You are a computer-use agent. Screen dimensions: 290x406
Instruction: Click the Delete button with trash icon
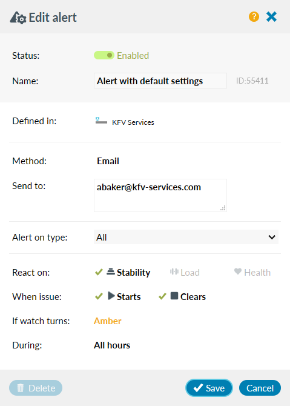pyautogui.click(x=36, y=388)
